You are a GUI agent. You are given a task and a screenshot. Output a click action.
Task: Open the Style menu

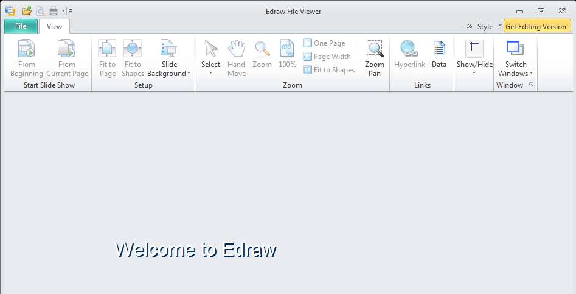(485, 26)
